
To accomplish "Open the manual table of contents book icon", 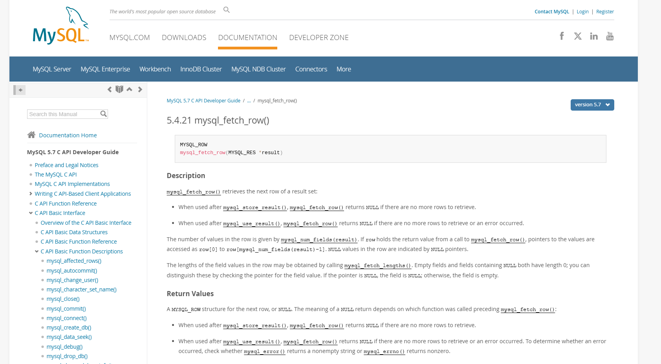I will [x=119, y=89].
